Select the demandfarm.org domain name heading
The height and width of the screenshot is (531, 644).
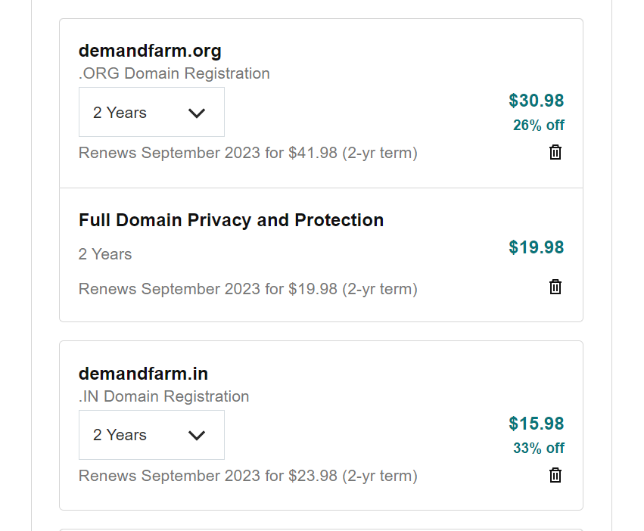(x=150, y=51)
